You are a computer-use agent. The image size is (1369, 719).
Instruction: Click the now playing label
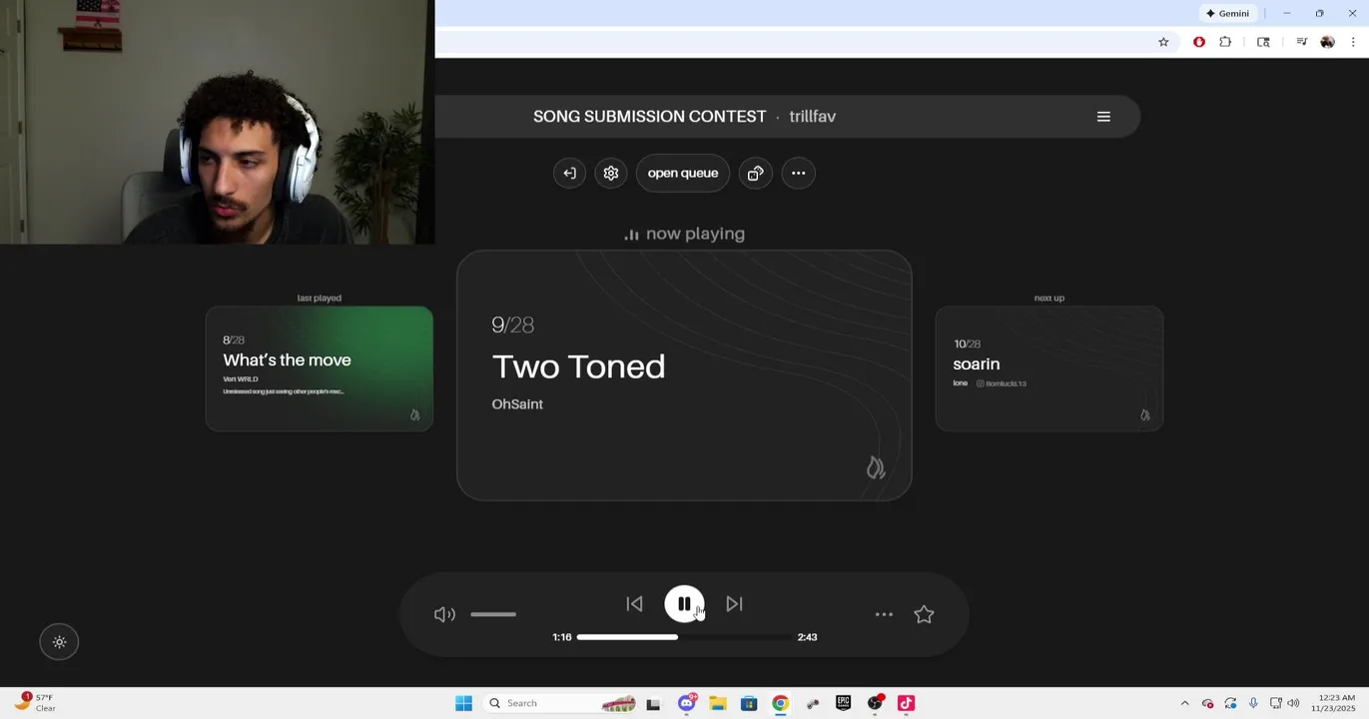pyautogui.click(x=685, y=234)
